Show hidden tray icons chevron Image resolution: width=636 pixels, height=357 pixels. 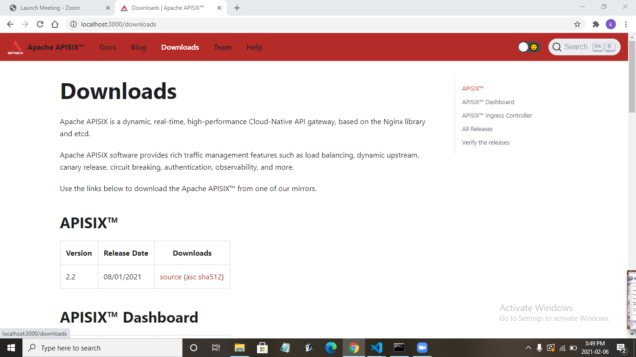click(x=528, y=348)
